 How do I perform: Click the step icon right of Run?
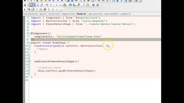(x=29, y=9)
